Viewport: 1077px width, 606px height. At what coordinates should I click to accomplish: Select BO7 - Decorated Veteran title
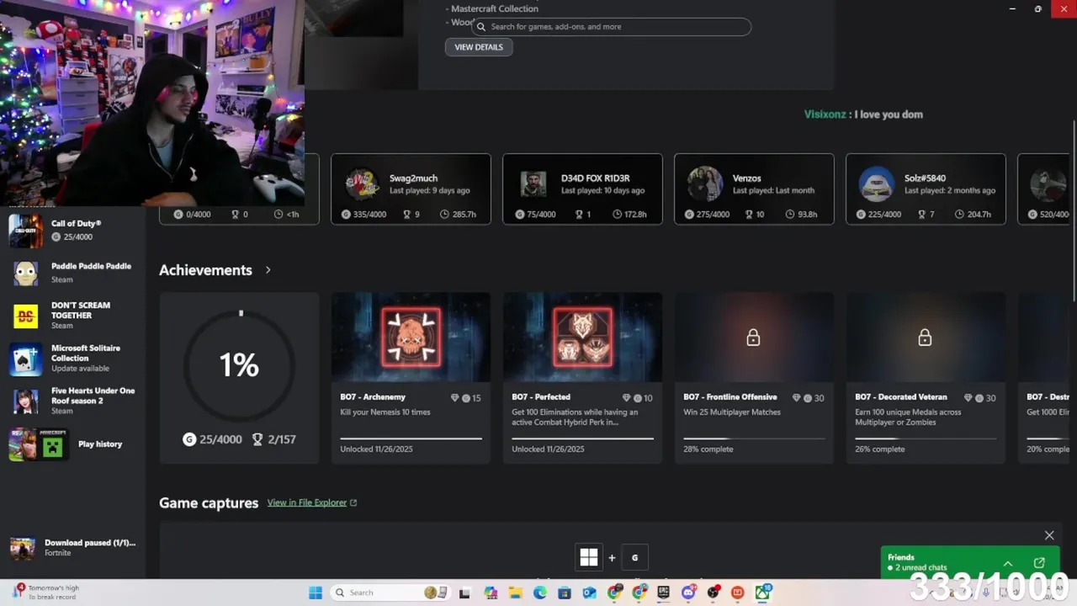click(901, 397)
